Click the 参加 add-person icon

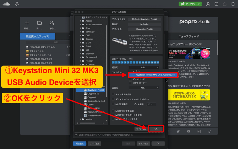(52, 23)
